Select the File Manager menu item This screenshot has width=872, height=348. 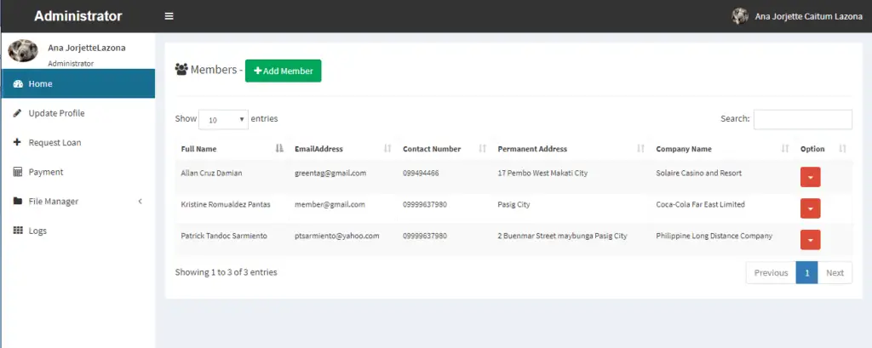pos(77,202)
